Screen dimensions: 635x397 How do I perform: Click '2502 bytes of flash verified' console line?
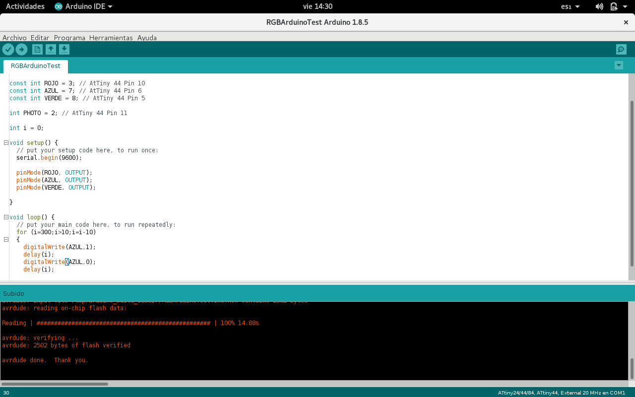(x=82, y=345)
